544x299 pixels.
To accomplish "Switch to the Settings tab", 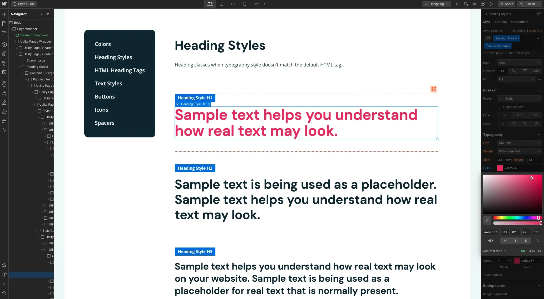I will click(500, 22).
